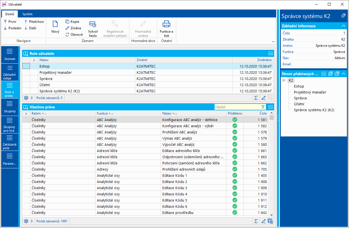Click the Funkce a tisk printer icon
Image resolution: width=349 pixels, height=228 pixels.
pos(166,24)
